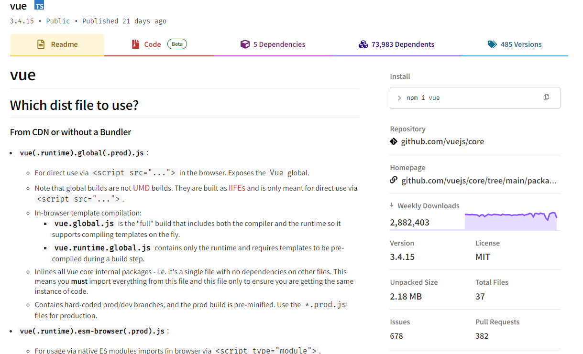Click the git diamond icon beside repository
583x354 pixels.
click(x=394, y=141)
